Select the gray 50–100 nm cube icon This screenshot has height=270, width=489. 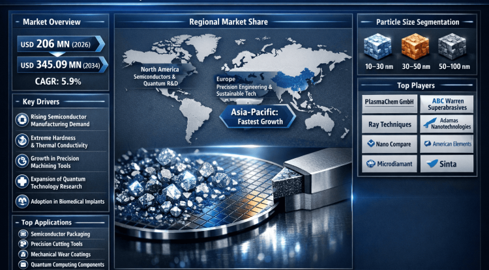(452, 46)
